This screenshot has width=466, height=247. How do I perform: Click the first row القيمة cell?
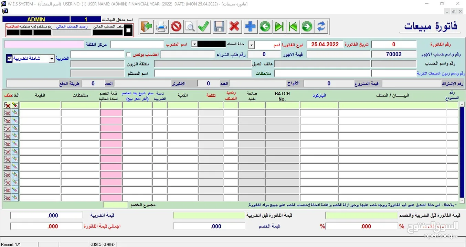tap(40, 105)
